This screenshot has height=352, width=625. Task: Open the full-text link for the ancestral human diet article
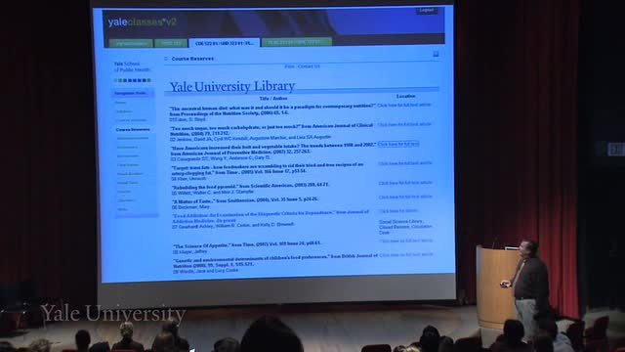click(x=404, y=105)
